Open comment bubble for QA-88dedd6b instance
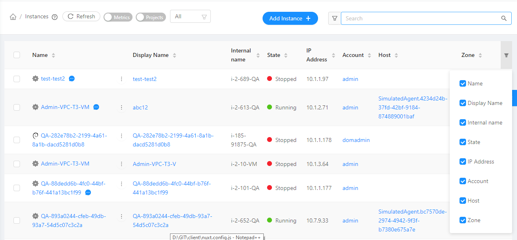 pyautogui.click(x=88, y=192)
